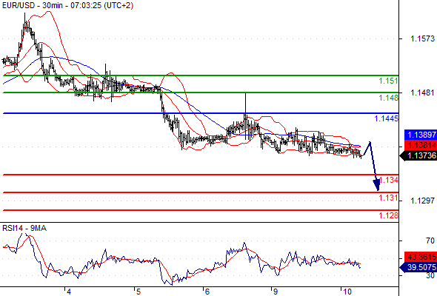Click the date marker 6 on time axis
The image size is (437, 296).
207,292
